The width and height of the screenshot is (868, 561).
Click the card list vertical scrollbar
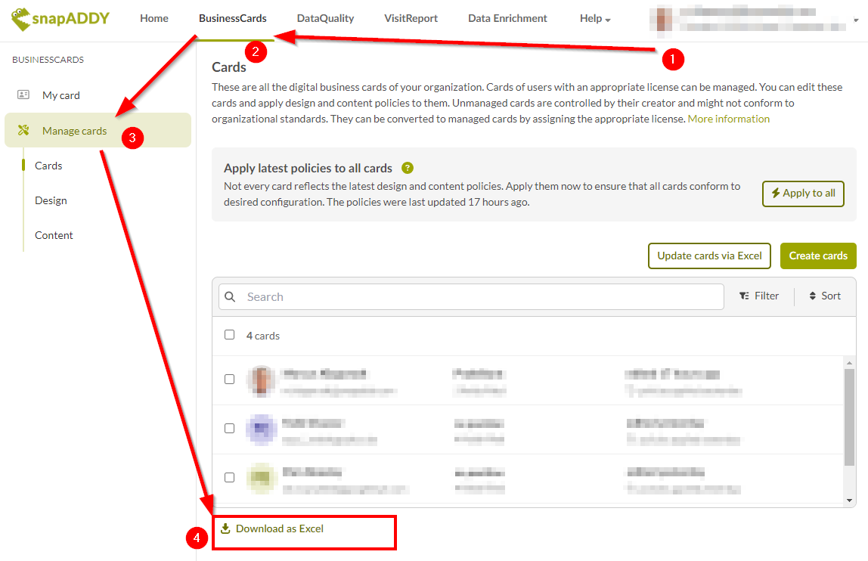[850, 416]
